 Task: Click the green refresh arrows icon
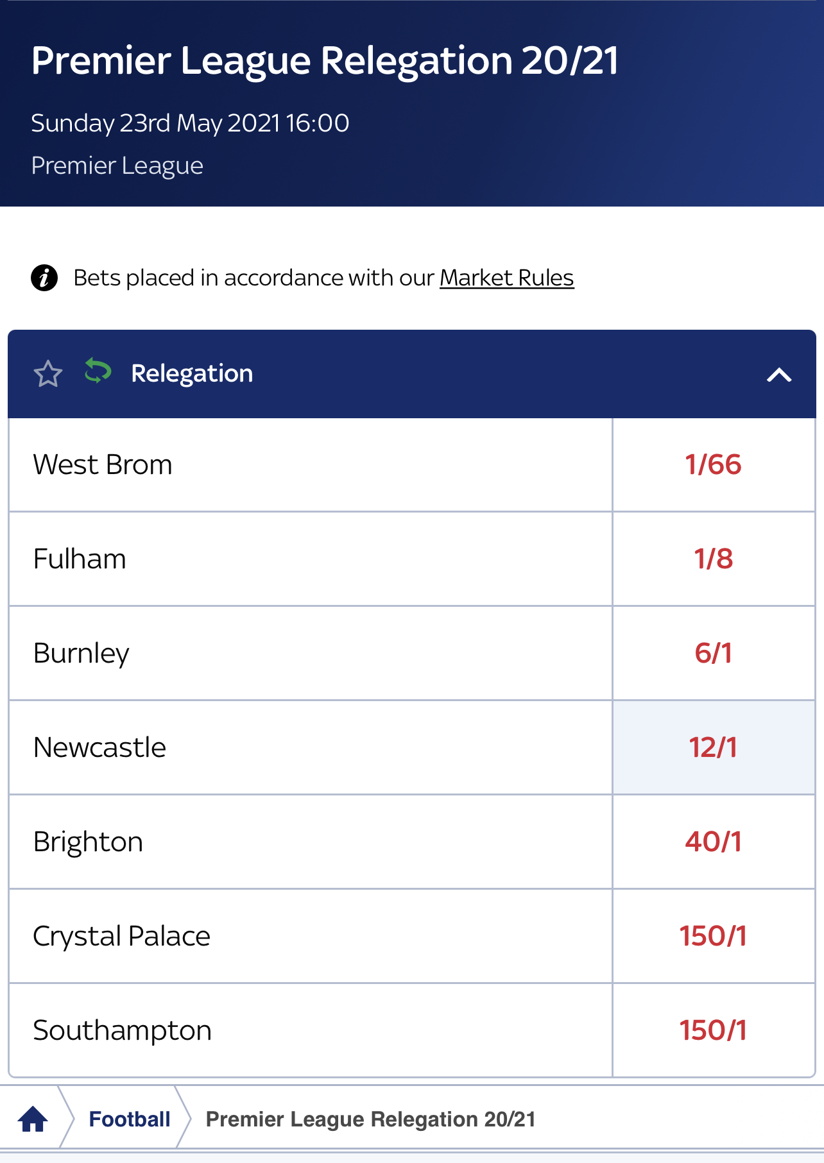pos(98,371)
